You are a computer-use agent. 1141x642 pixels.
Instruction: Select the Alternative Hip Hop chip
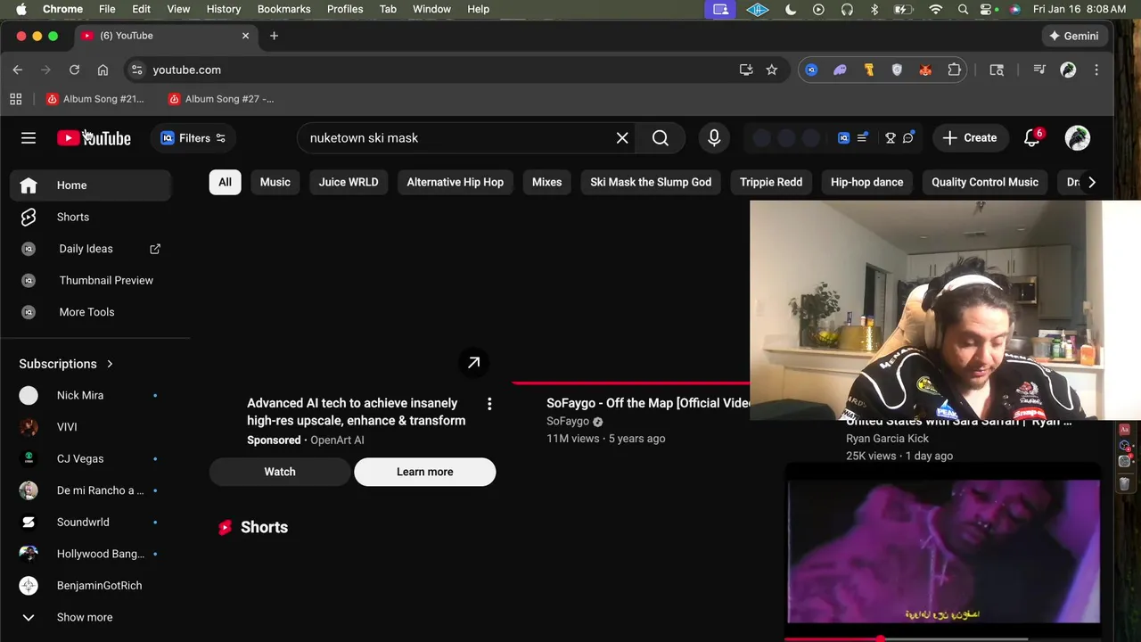[x=456, y=182]
